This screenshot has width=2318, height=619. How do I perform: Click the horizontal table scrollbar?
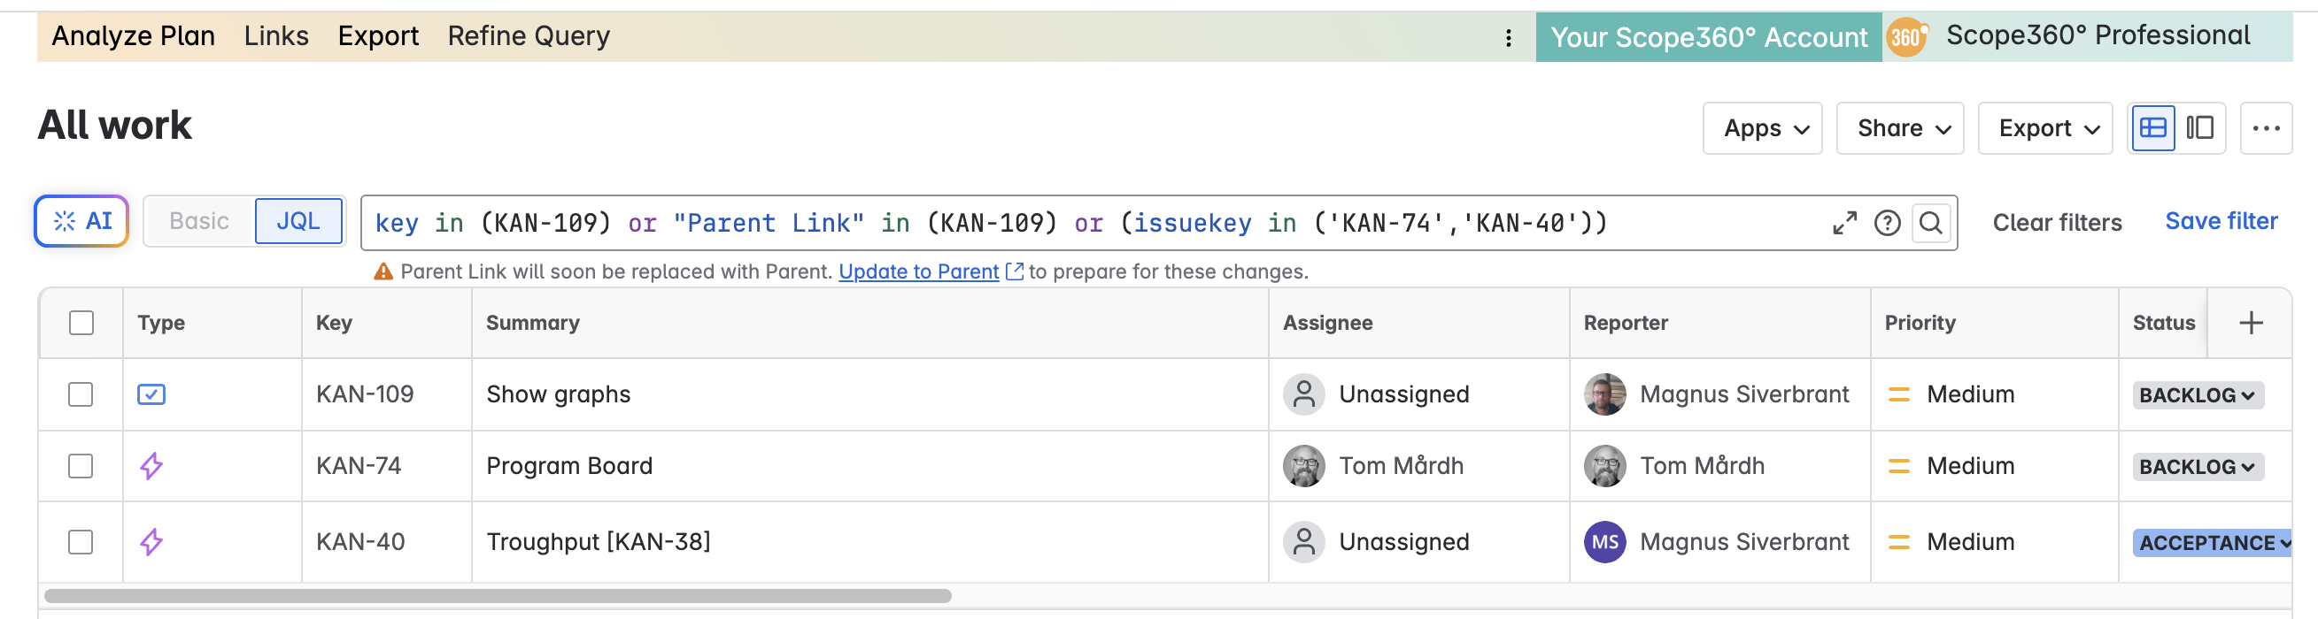497,596
